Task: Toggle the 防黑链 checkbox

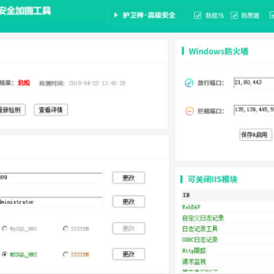Action: coord(234,15)
